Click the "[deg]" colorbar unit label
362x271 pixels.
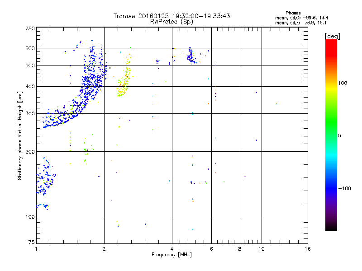point(332,36)
